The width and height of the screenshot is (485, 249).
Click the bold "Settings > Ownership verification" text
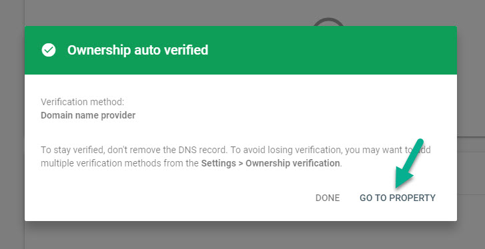pyautogui.click(x=271, y=163)
